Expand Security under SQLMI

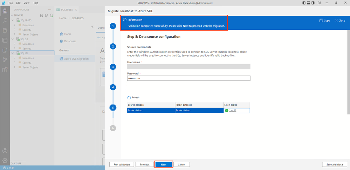pyautogui.click(x=15, y=63)
